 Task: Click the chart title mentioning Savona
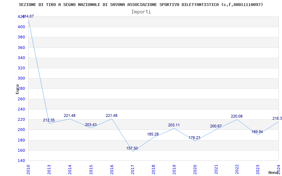pyautogui.click(x=141, y=5)
